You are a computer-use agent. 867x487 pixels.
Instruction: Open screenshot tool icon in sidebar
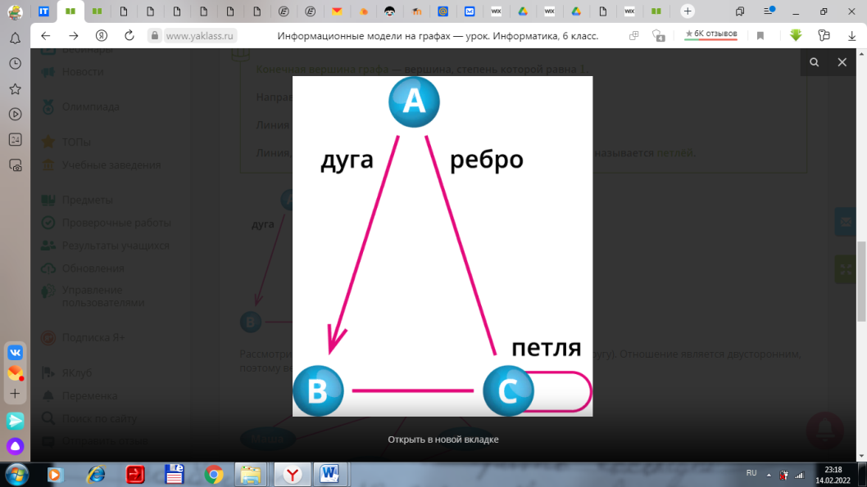point(16,165)
